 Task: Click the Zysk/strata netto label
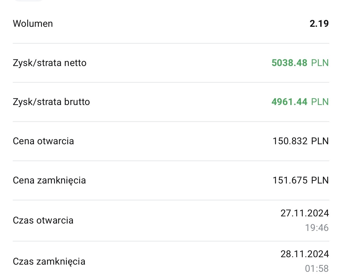click(50, 63)
